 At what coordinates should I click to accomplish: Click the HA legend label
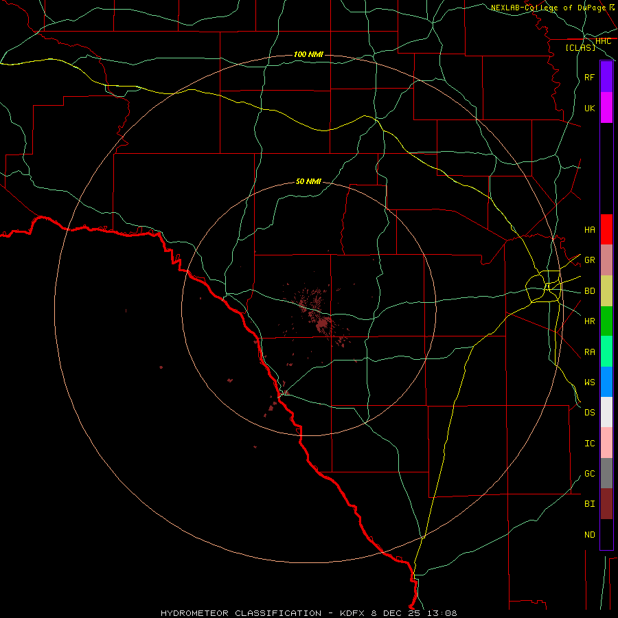coord(590,229)
